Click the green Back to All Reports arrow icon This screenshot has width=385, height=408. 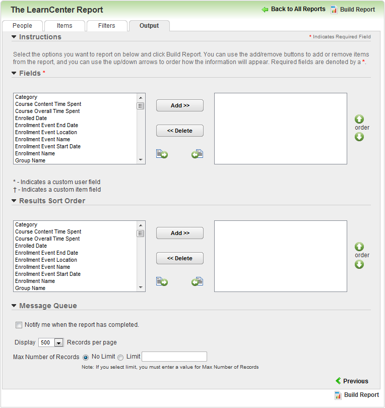(x=265, y=10)
